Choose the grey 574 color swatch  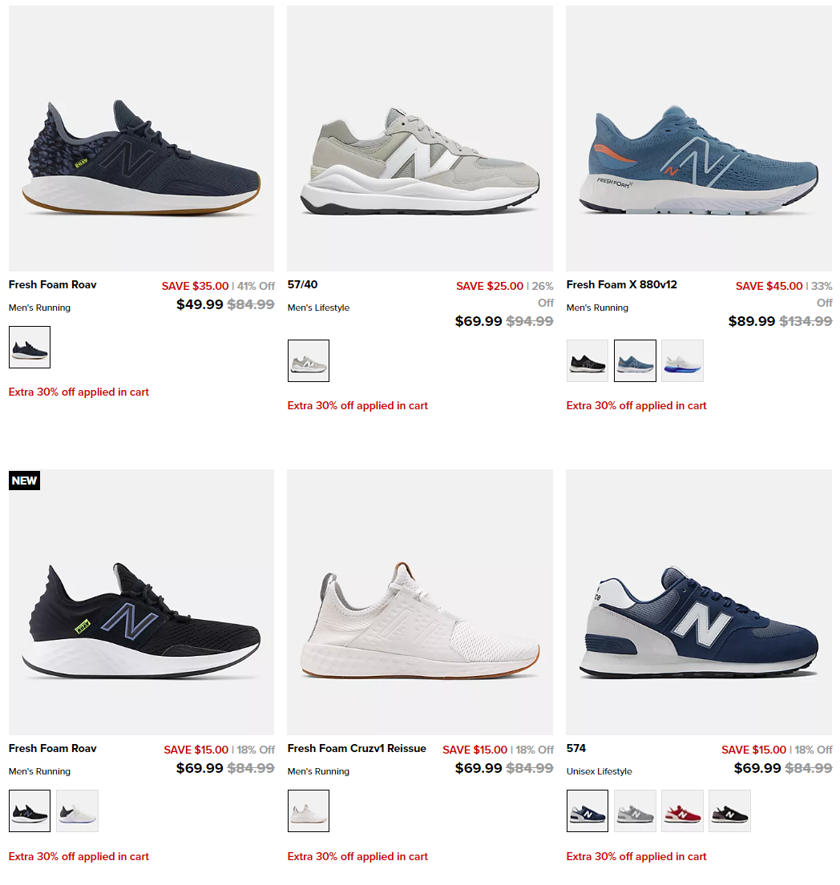(x=635, y=811)
